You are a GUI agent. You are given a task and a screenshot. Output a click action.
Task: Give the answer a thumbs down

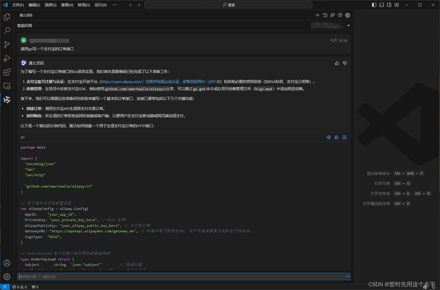tap(345, 63)
